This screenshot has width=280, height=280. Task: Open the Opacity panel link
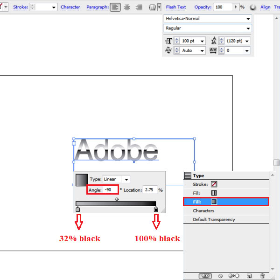[203, 7]
